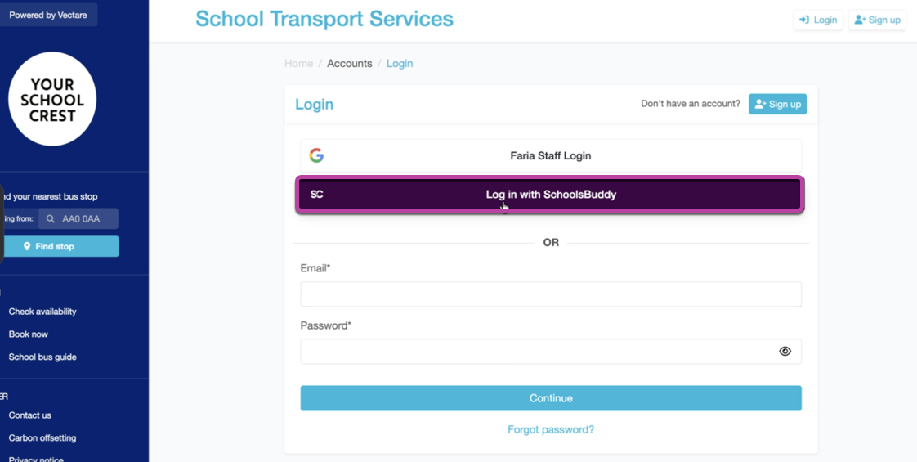Select Contact us in sidebar
Screen dimensions: 917x462
click(30, 415)
